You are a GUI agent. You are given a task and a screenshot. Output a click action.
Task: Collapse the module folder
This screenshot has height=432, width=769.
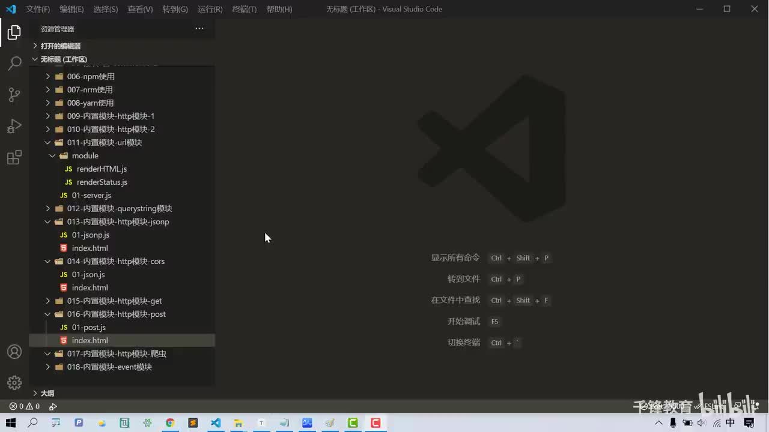(x=122, y=155)
